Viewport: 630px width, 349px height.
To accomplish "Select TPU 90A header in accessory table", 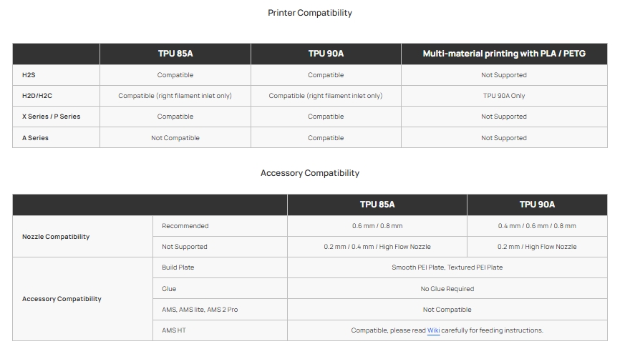I will pos(537,205).
